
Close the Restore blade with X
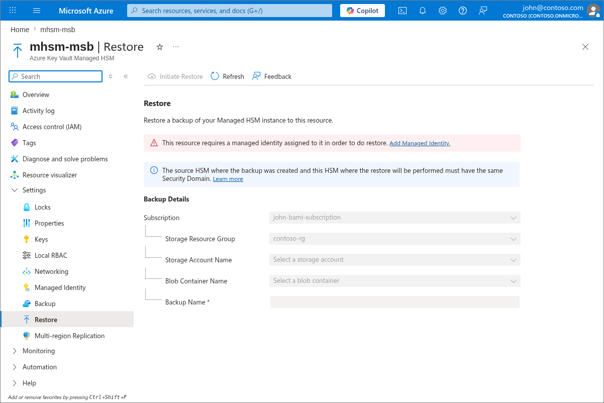point(585,47)
